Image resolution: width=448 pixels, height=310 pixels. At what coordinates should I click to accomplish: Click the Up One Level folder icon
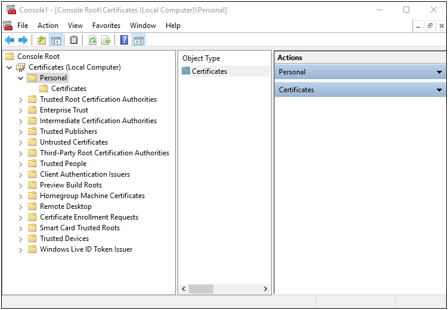point(42,40)
